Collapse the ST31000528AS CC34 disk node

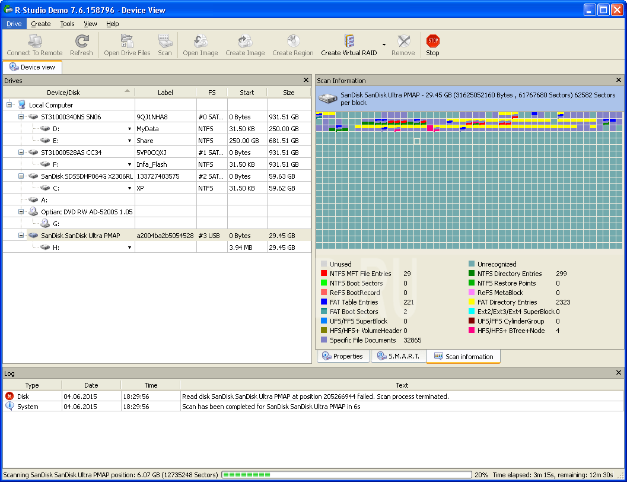tap(21, 153)
